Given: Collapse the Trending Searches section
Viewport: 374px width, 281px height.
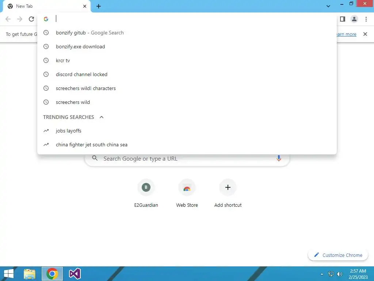Looking at the screenshot, I should [x=102, y=117].
